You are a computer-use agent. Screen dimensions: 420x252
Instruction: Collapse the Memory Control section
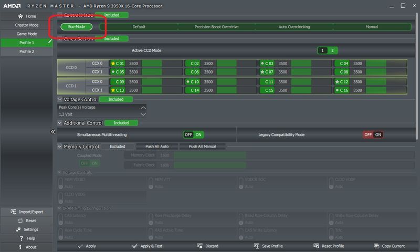click(60, 146)
